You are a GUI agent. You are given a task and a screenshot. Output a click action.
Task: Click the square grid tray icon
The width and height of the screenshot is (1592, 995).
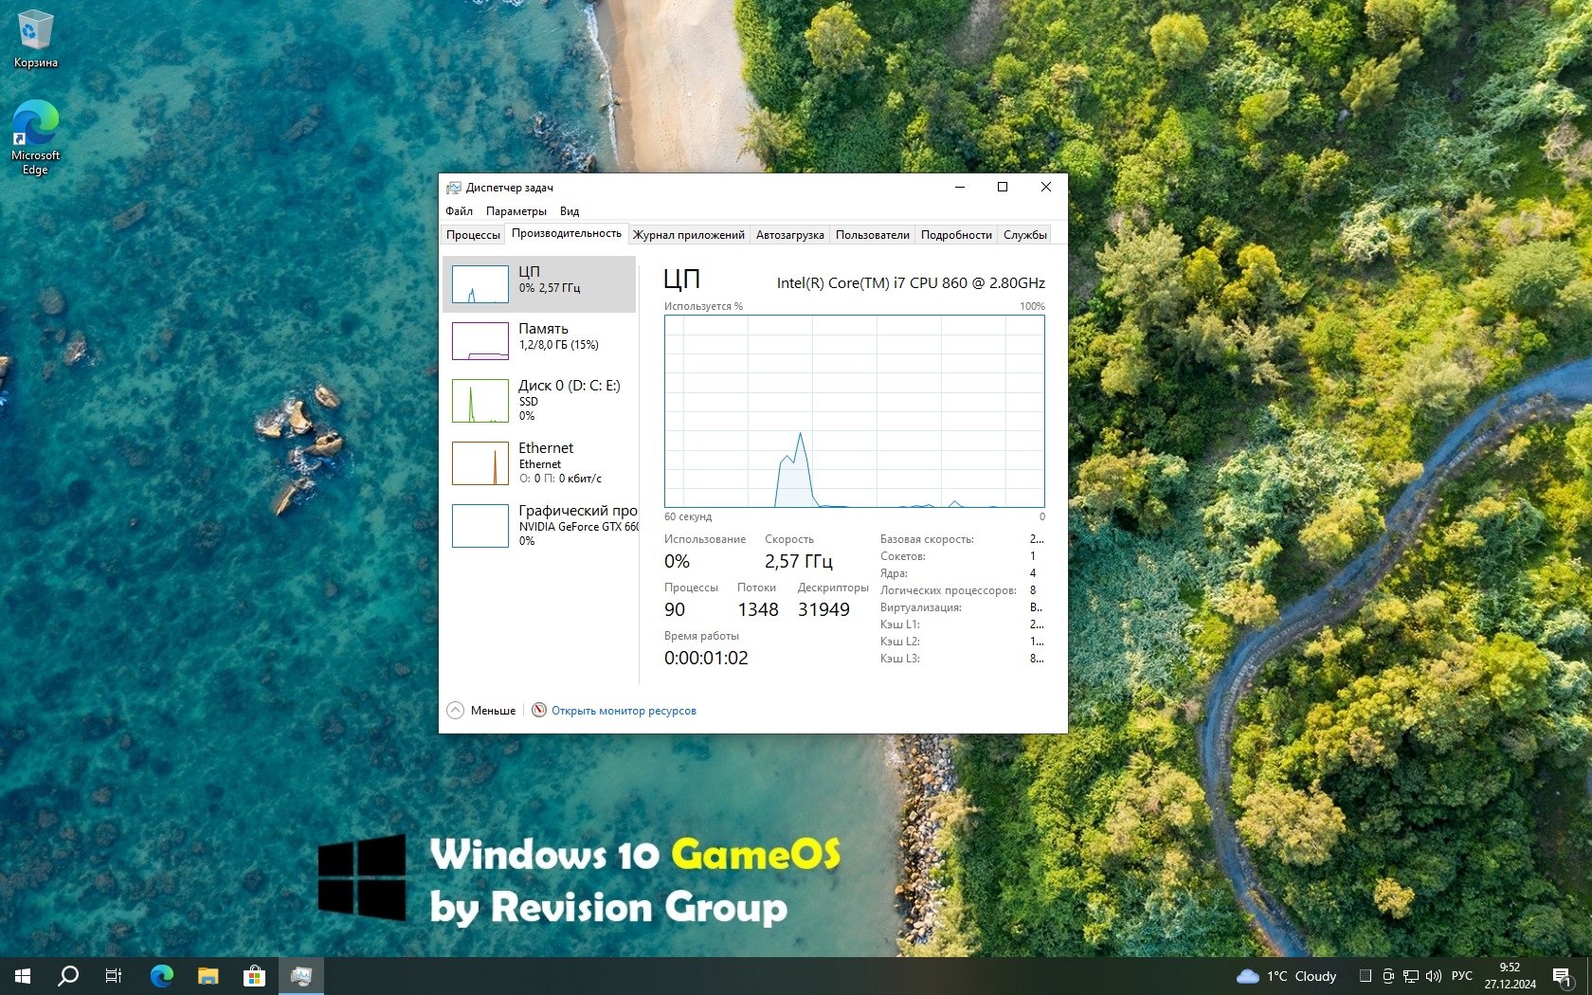(1366, 976)
